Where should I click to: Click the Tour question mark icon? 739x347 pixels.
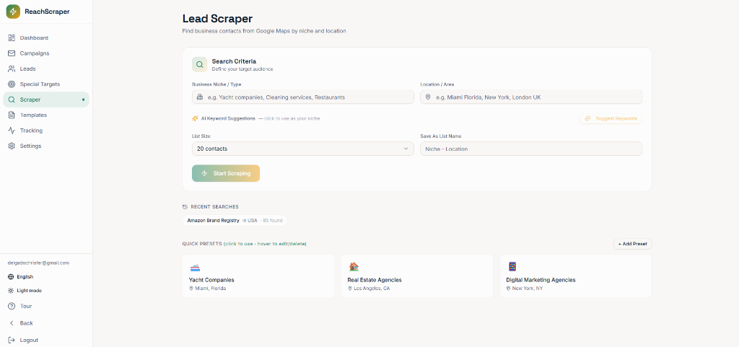(12, 306)
